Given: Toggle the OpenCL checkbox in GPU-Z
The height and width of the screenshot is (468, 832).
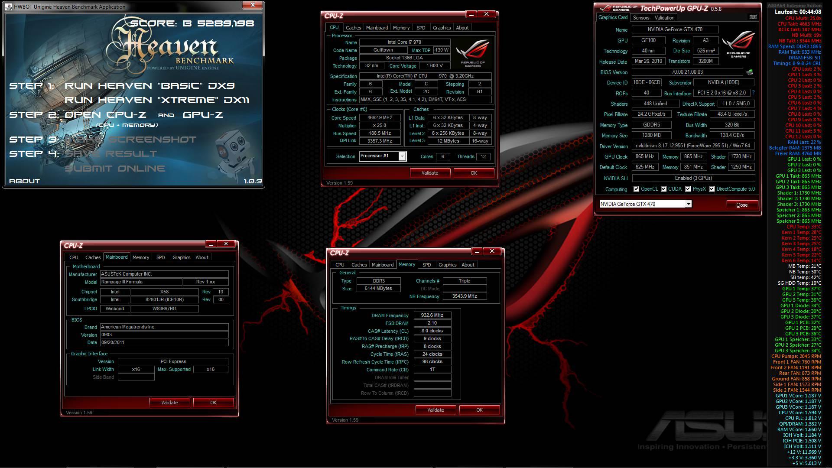Looking at the screenshot, I should 636,189.
